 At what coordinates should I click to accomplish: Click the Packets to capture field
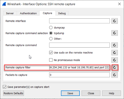(79, 75)
